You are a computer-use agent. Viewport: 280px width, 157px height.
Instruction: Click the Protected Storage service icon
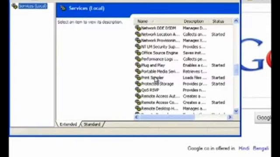[138, 84]
